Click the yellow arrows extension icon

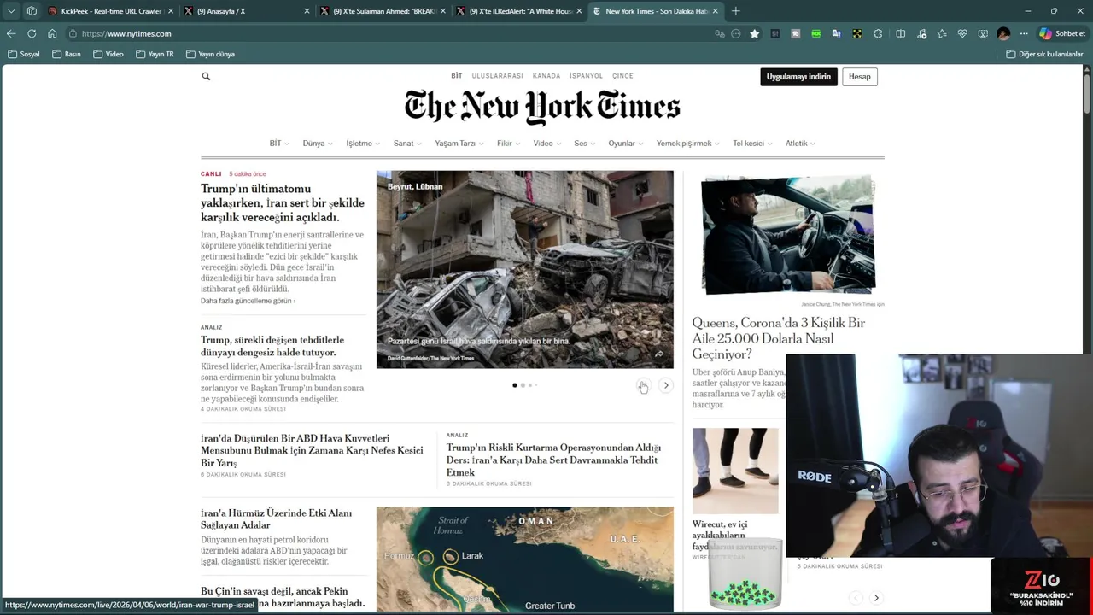(x=856, y=33)
